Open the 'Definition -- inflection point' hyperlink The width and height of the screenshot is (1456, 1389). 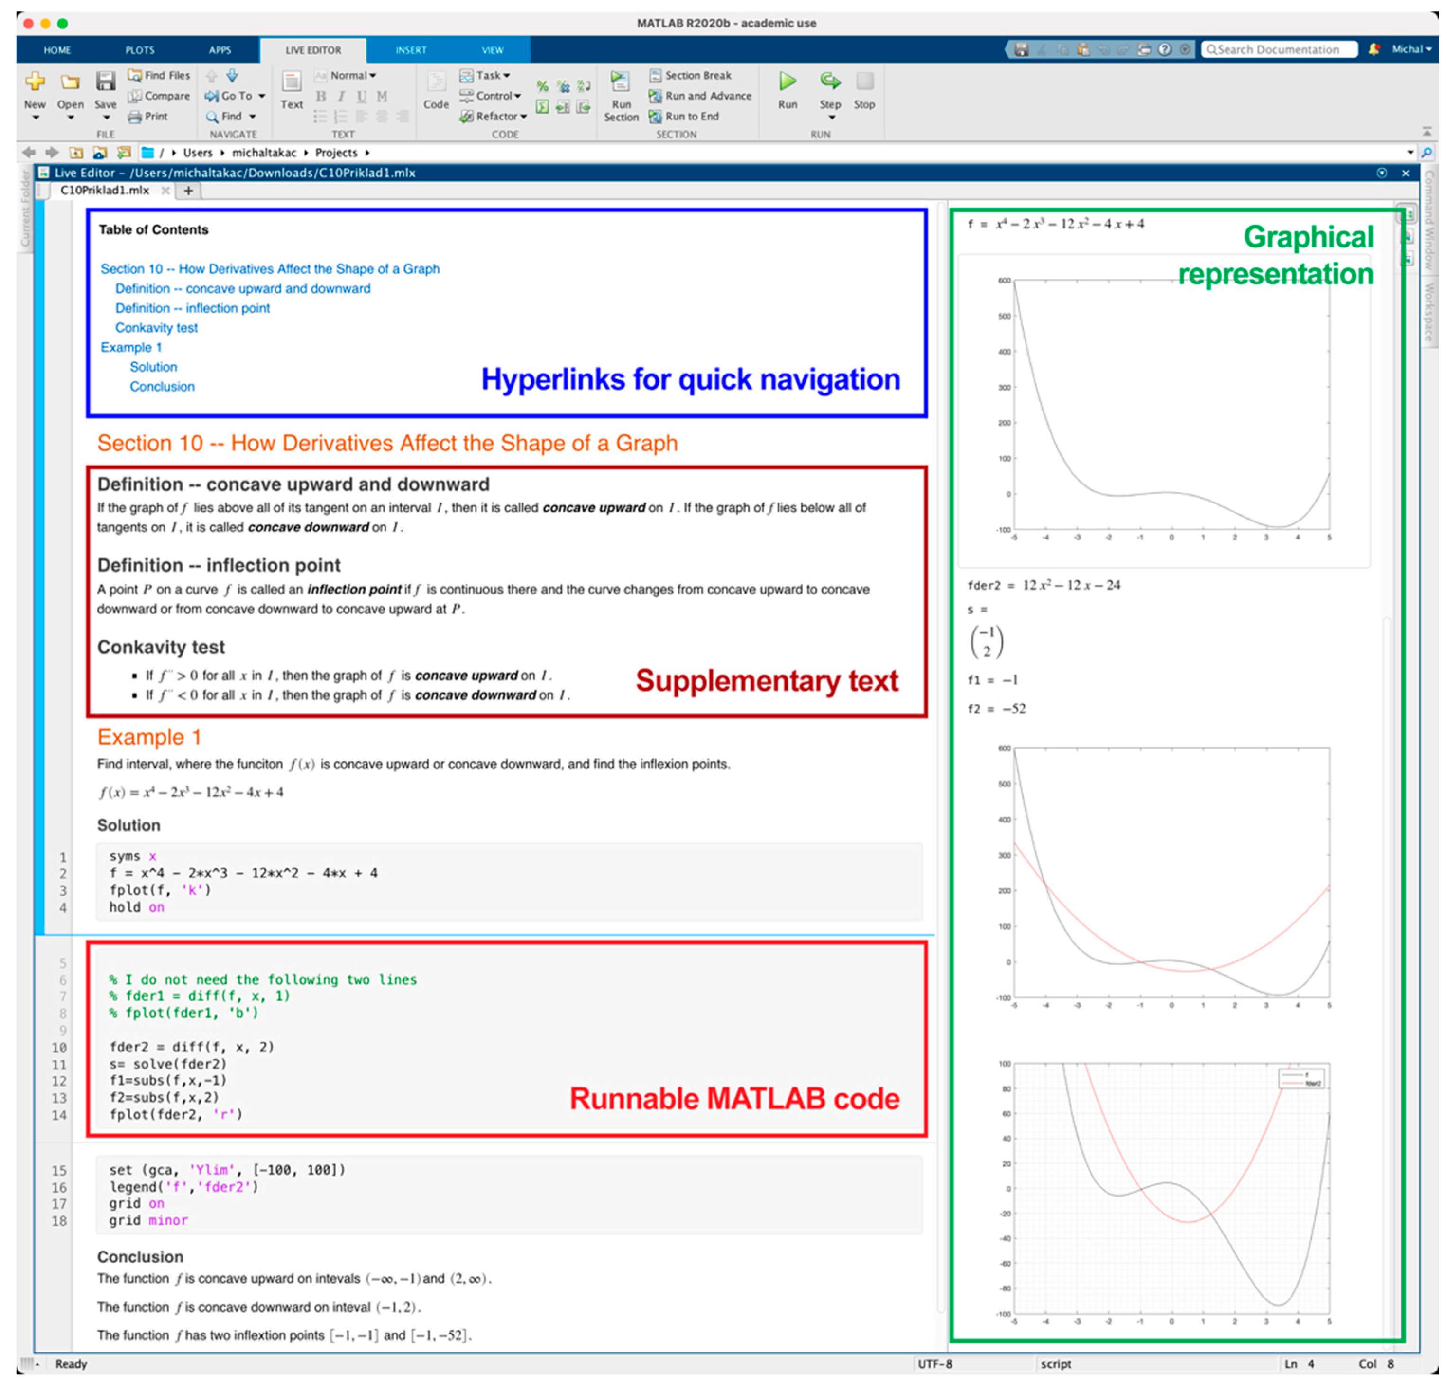pos(192,308)
